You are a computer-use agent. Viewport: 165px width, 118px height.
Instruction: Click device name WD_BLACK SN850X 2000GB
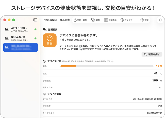point(147,99)
